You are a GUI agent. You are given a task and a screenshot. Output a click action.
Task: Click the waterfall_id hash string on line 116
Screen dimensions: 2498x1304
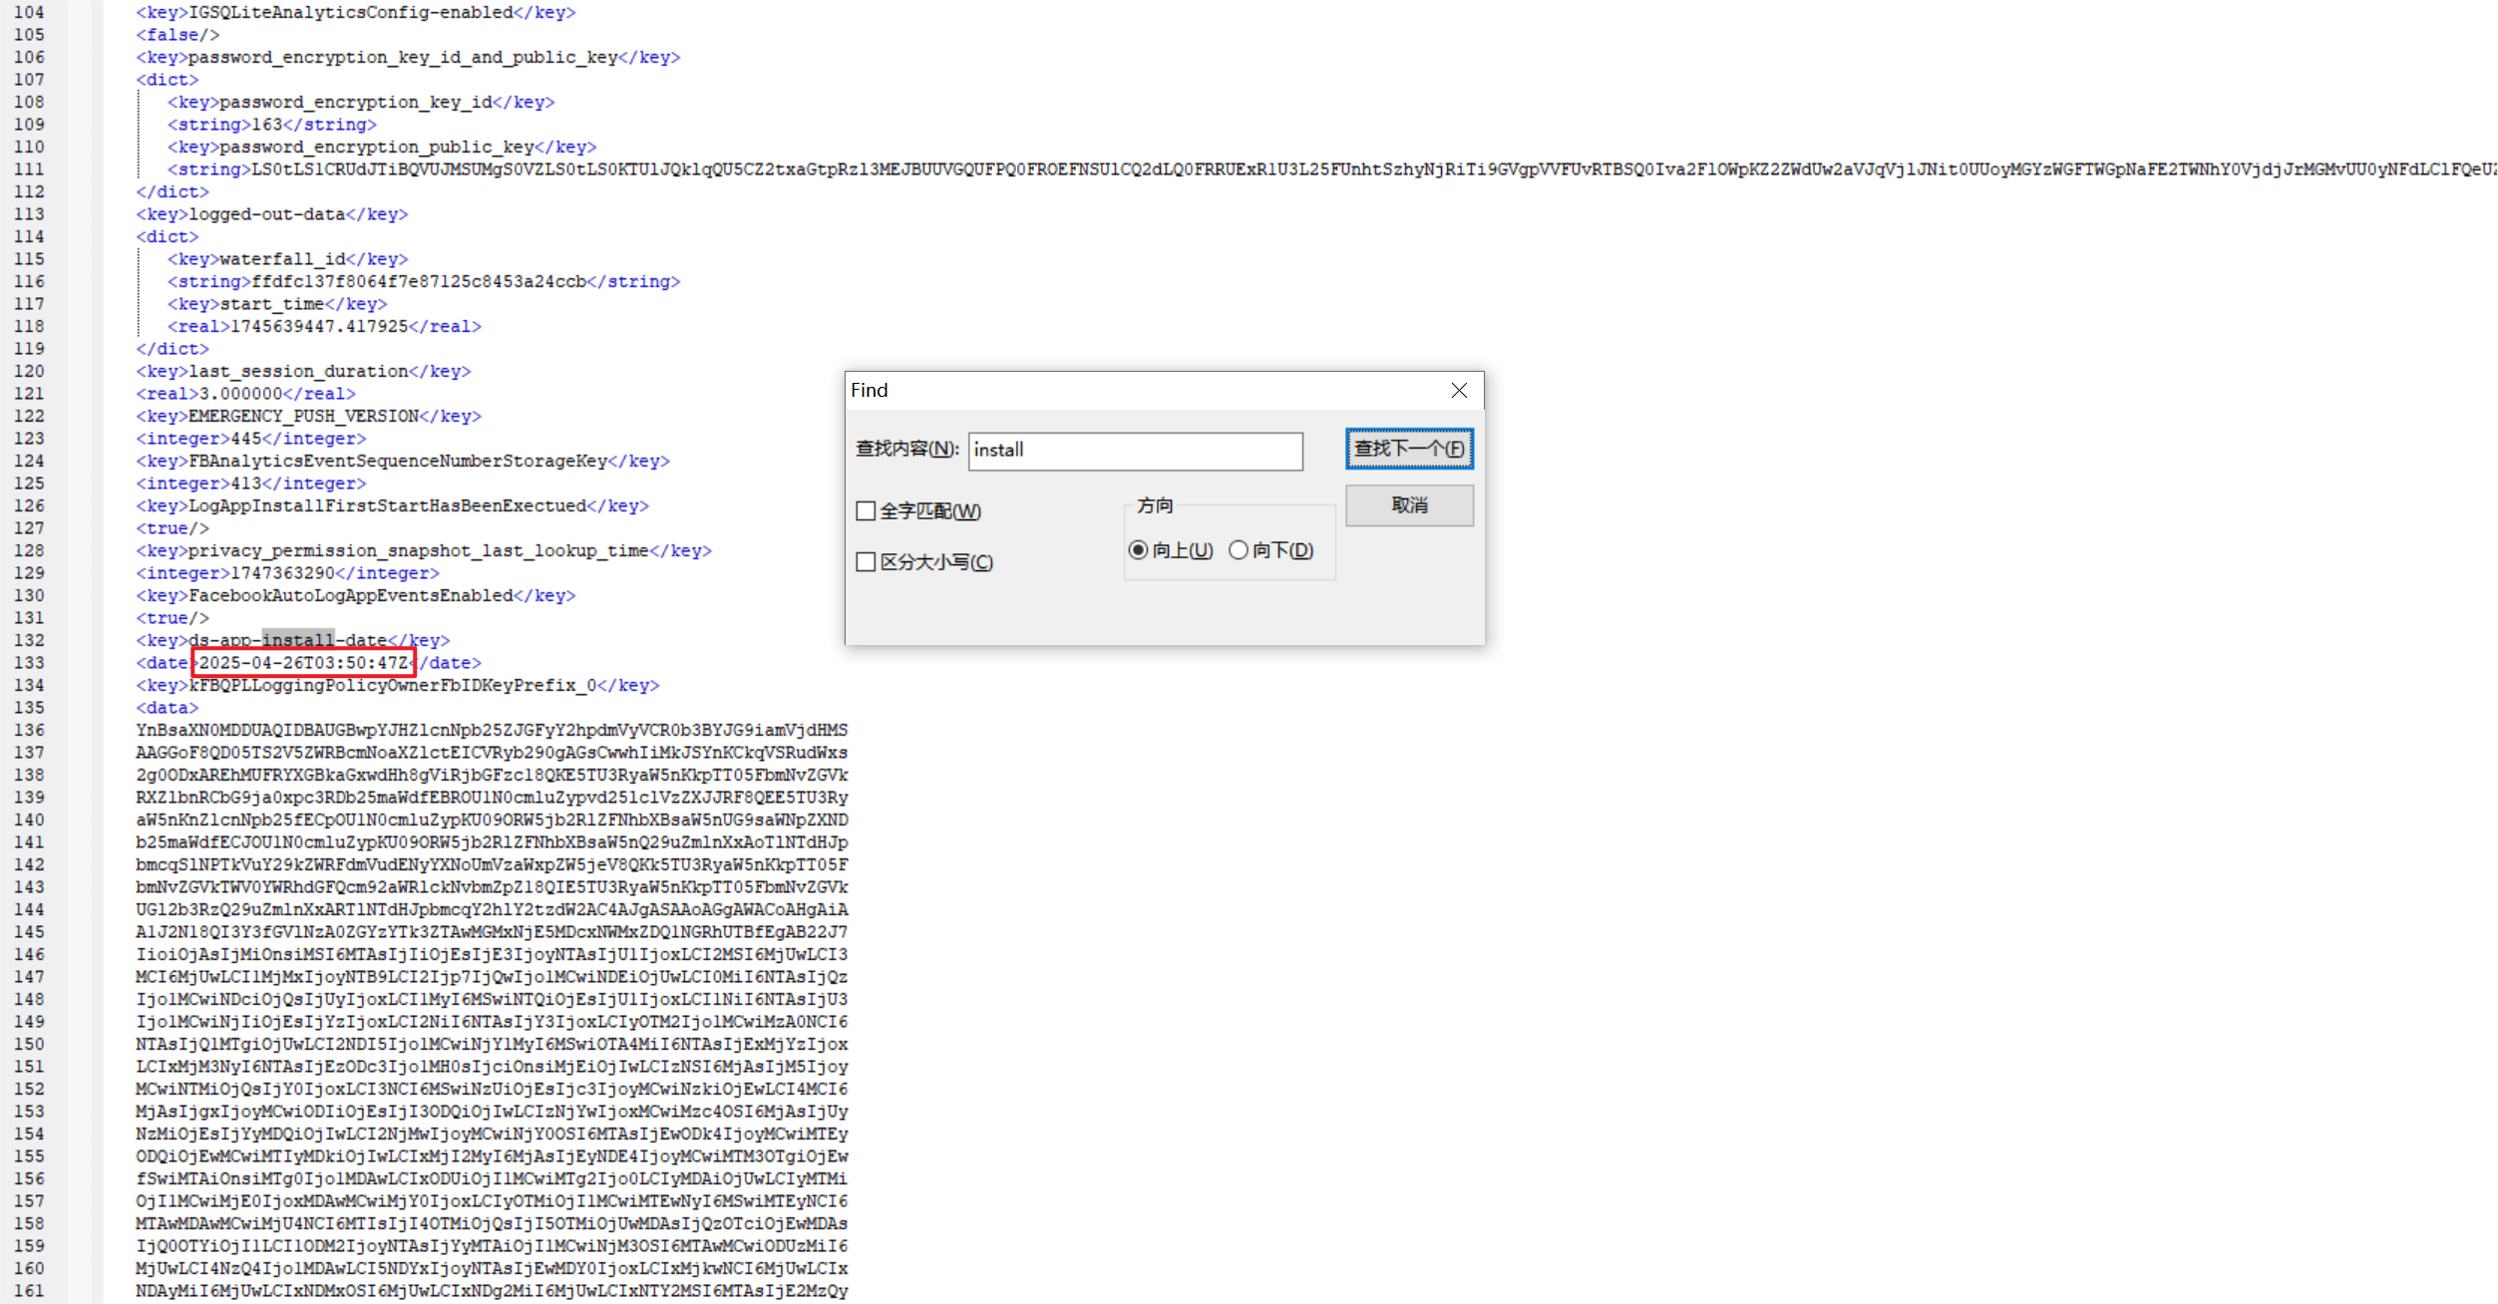tap(419, 282)
